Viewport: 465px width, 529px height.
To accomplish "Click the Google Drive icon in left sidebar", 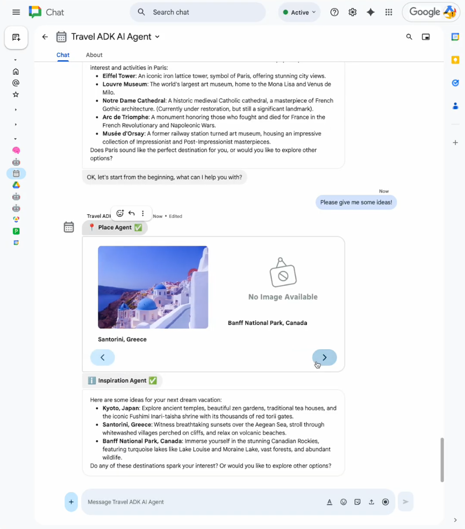I will pos(16,185).
